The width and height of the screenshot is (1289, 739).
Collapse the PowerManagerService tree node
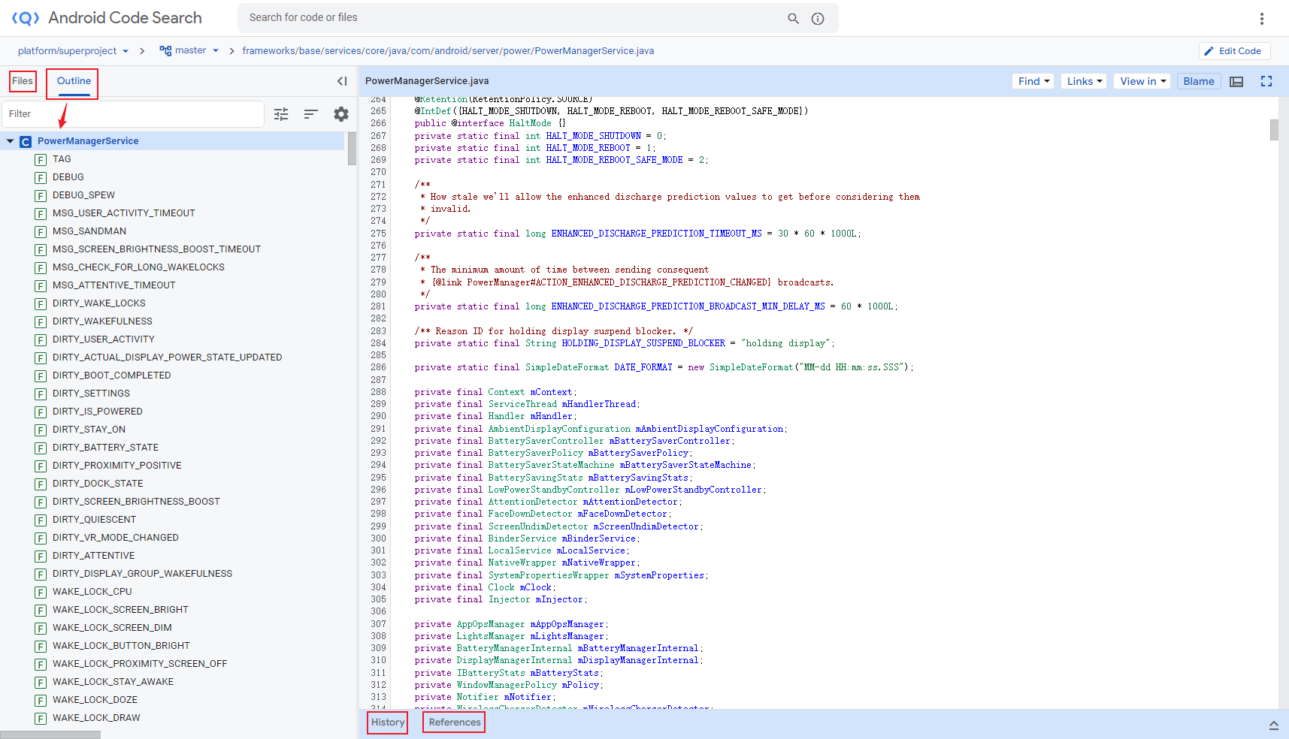pyautogui.click(x=11, y=141)
